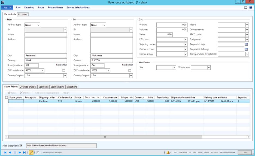This screenshot has width=255, height=156.
Task: Select Rate criteria tab
Action: coord(10,14)
